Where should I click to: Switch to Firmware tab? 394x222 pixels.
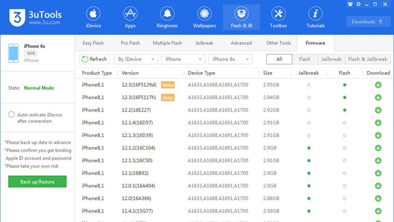coord(315,43)
